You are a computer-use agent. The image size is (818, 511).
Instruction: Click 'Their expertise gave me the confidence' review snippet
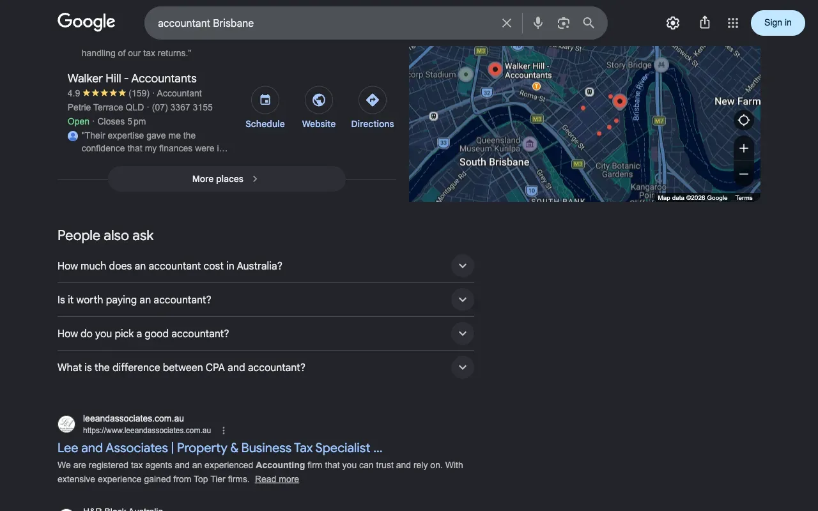[155, 142]
